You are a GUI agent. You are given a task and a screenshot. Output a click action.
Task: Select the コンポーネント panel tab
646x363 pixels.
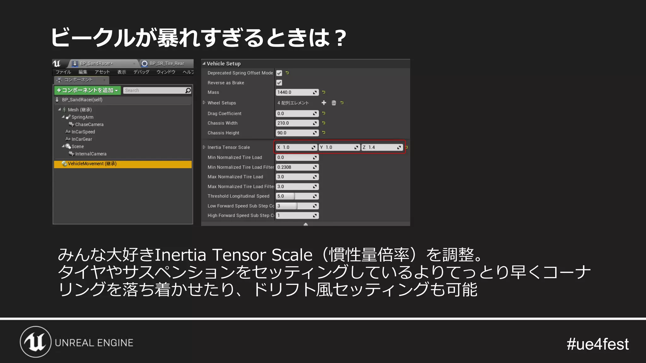[81, 80]
